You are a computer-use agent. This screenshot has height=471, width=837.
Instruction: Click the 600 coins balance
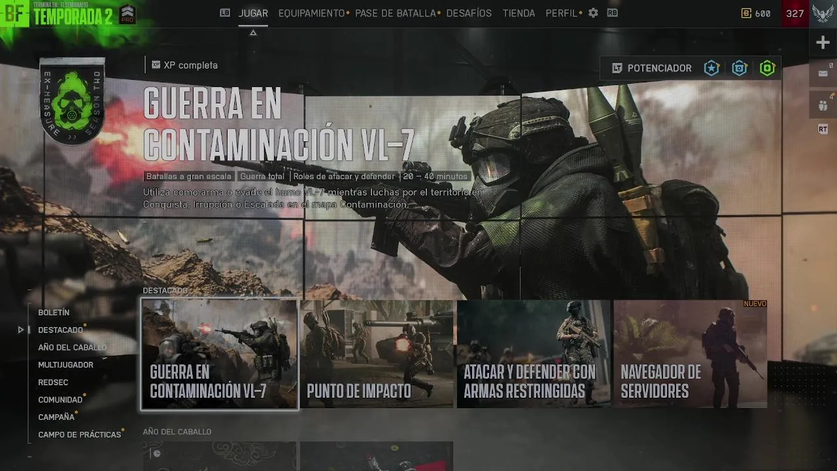pos(762,13)
